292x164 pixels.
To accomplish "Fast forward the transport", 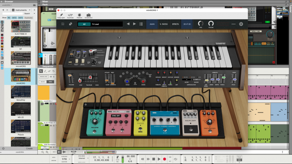I will point(148,159).
